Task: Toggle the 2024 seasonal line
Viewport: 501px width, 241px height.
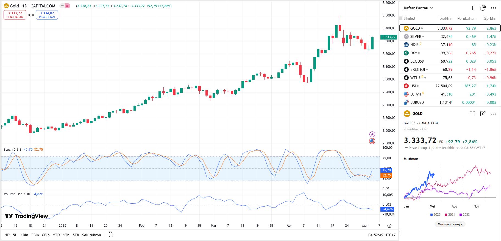Action: coord(450,215)
